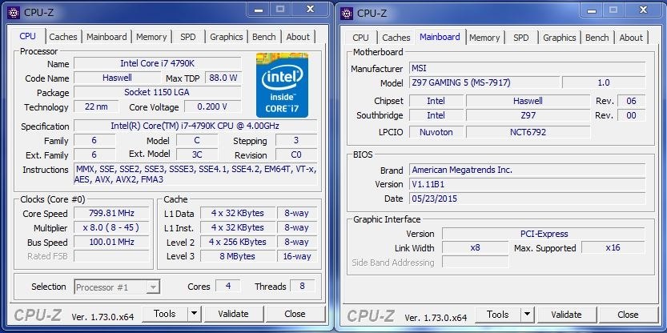Click the Level 3 value 8 MBytes
Image resolution: width=667 pixels, height=333 pixels.
pyautogui.click(x=238, y=256)
